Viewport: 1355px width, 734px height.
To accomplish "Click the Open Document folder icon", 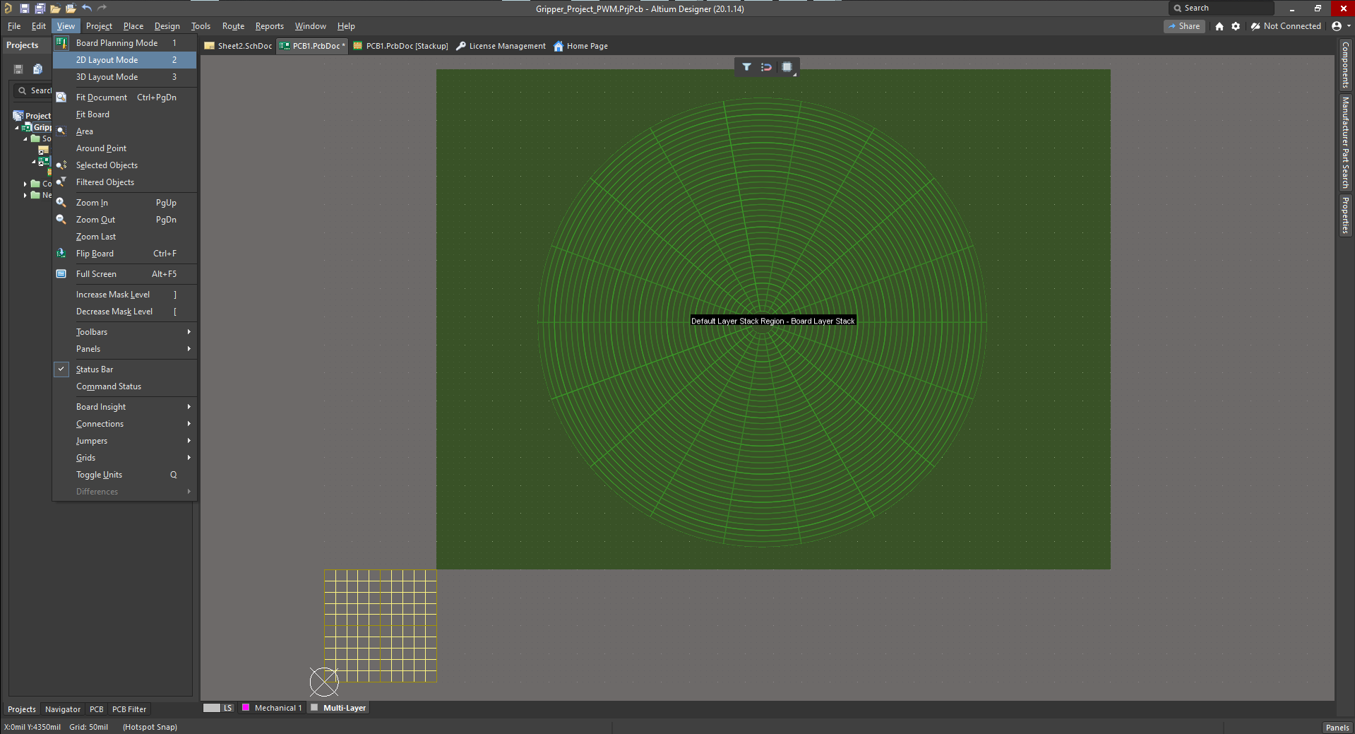I will pos(55,8).
